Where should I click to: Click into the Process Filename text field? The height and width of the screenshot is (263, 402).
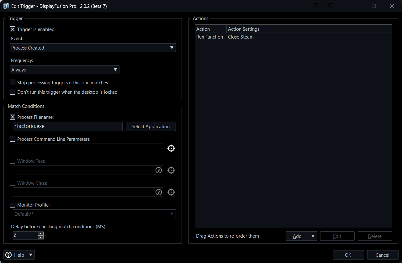(x=68, y=126)
